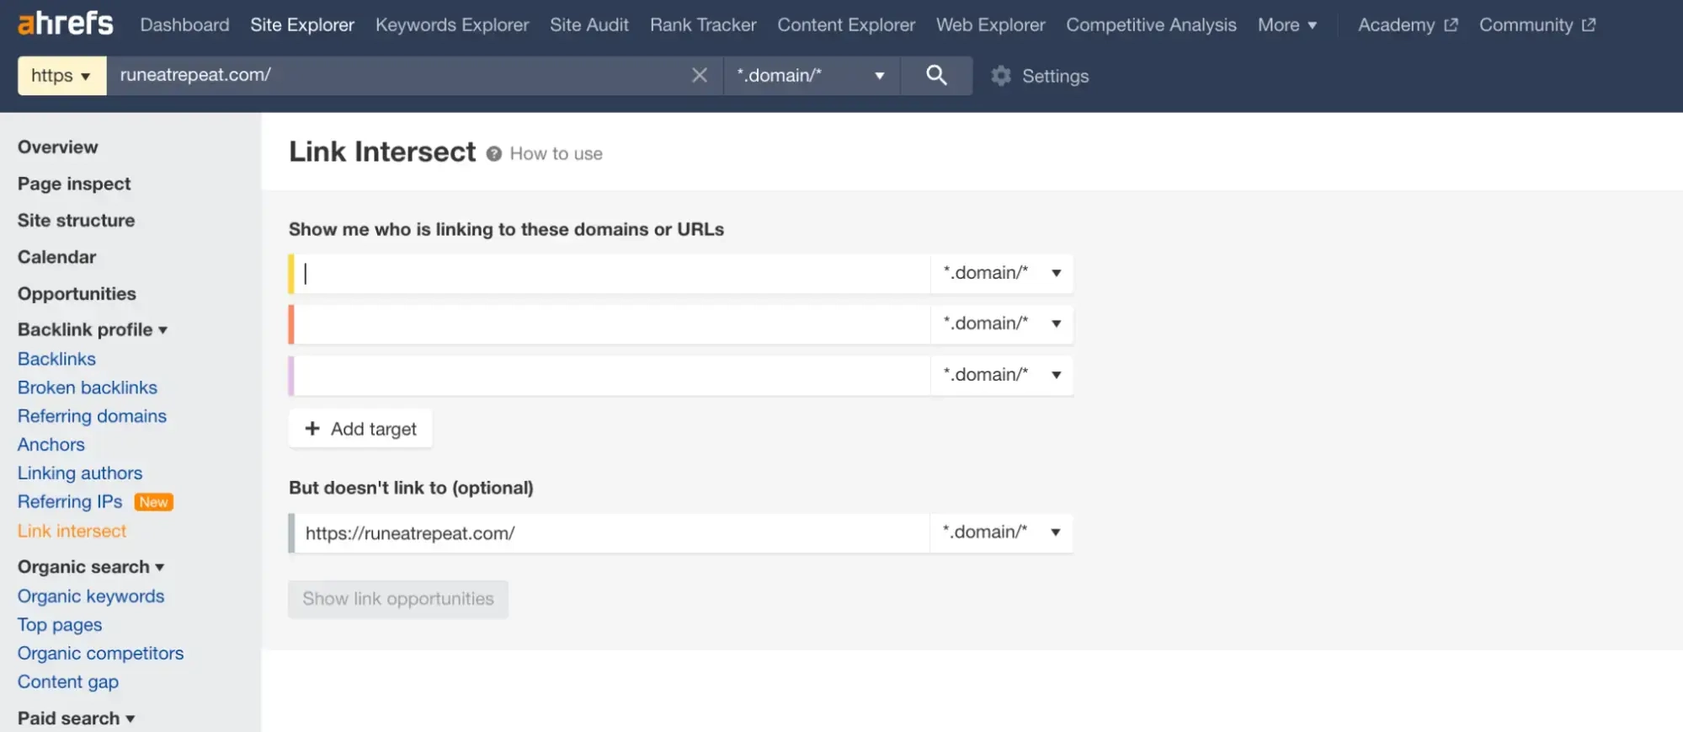The height and width of the screenshot is (732, 1683).
Task: Click the plus icon in Add target
Action: (312, 429)
